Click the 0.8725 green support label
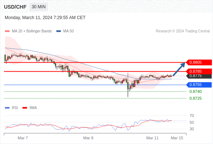Image resolution: width=213 pixels, height=144 pixels. tap(195, 98)
